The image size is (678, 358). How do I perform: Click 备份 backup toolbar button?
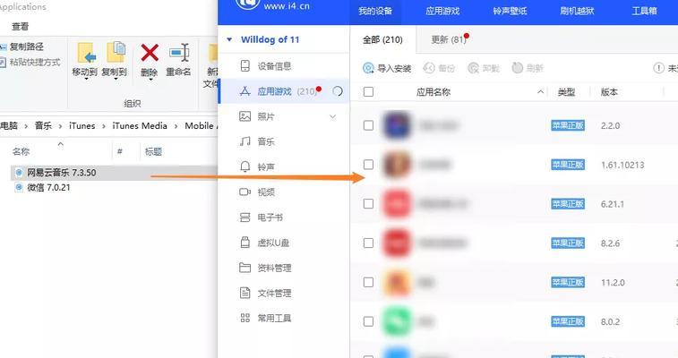[x=440, y=68]
